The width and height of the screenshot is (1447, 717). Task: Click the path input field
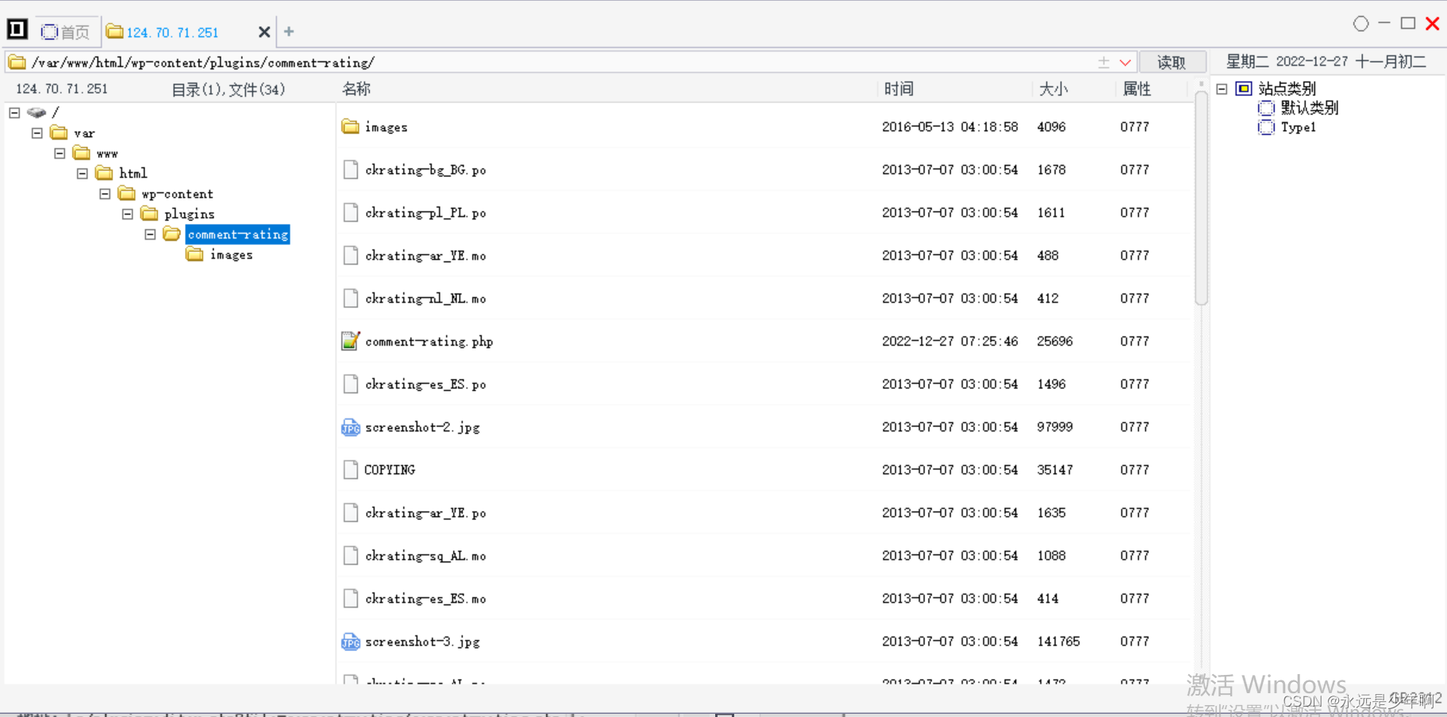click(560, 63)
